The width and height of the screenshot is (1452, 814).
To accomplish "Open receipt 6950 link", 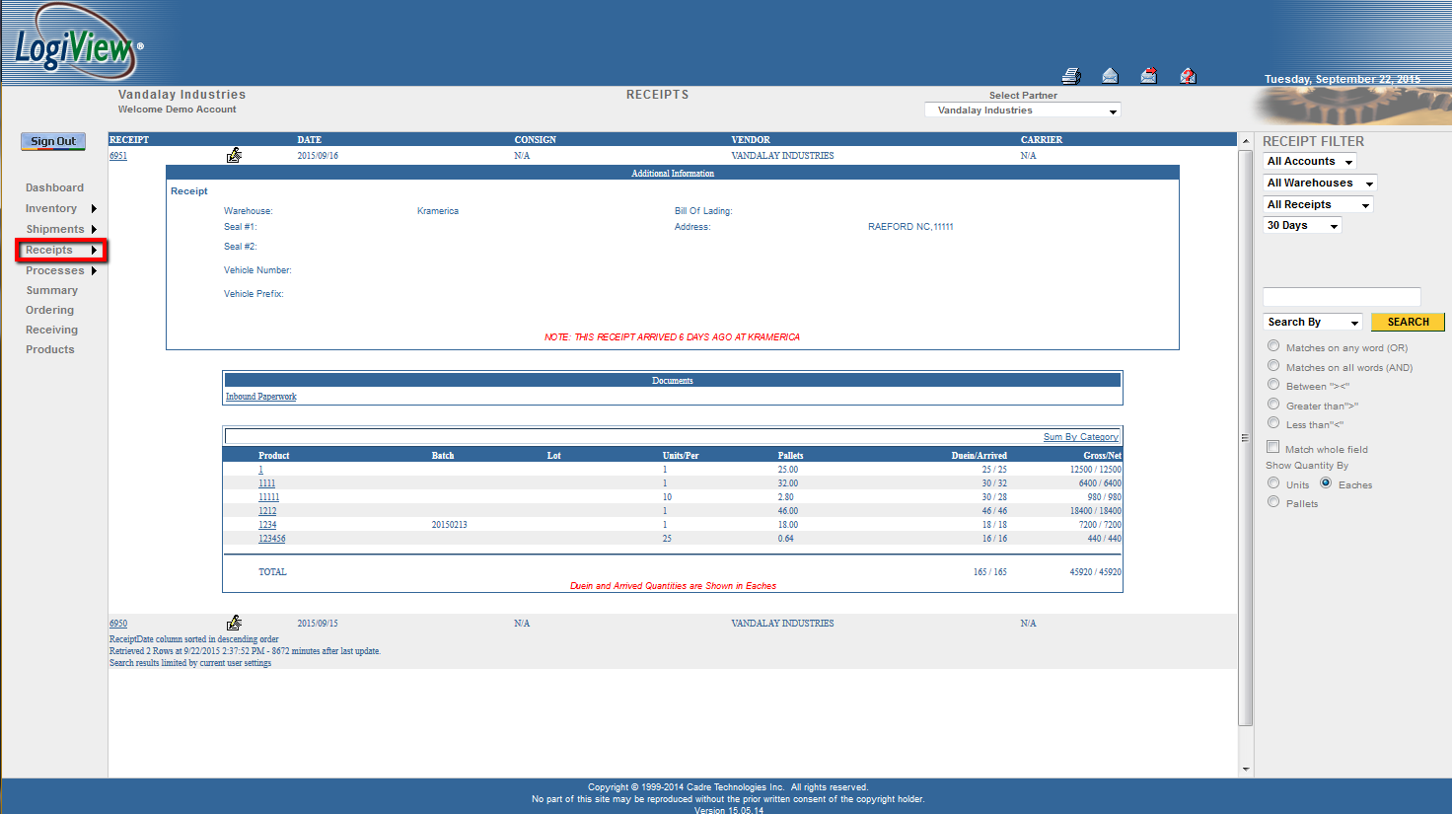I will click(x=118, y=624).
